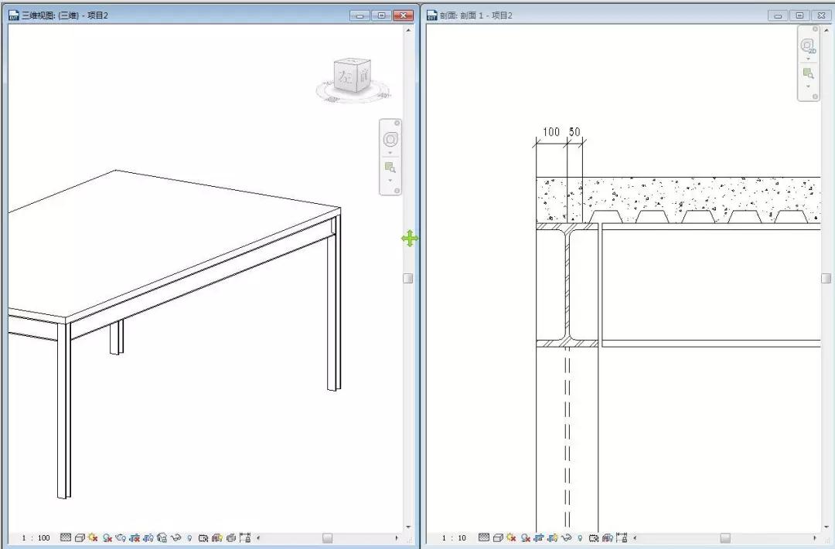This screenshot has width=835, height=549.
Task: Toggle crop view in section view
Action: 539,538
